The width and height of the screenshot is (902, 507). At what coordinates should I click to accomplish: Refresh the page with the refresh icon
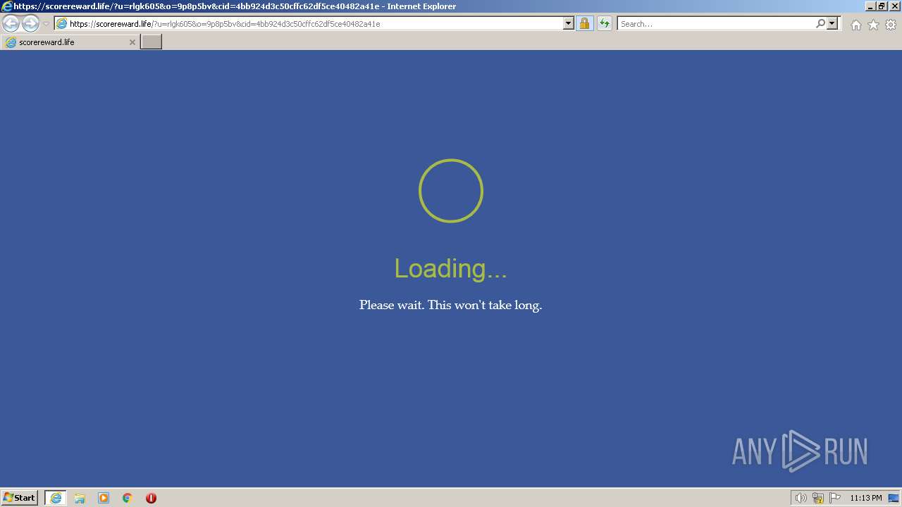604,23
